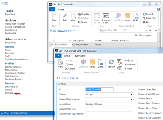Click Delete in POS Drawer List ribbon

pyautogui.click(x=82, y=22)
